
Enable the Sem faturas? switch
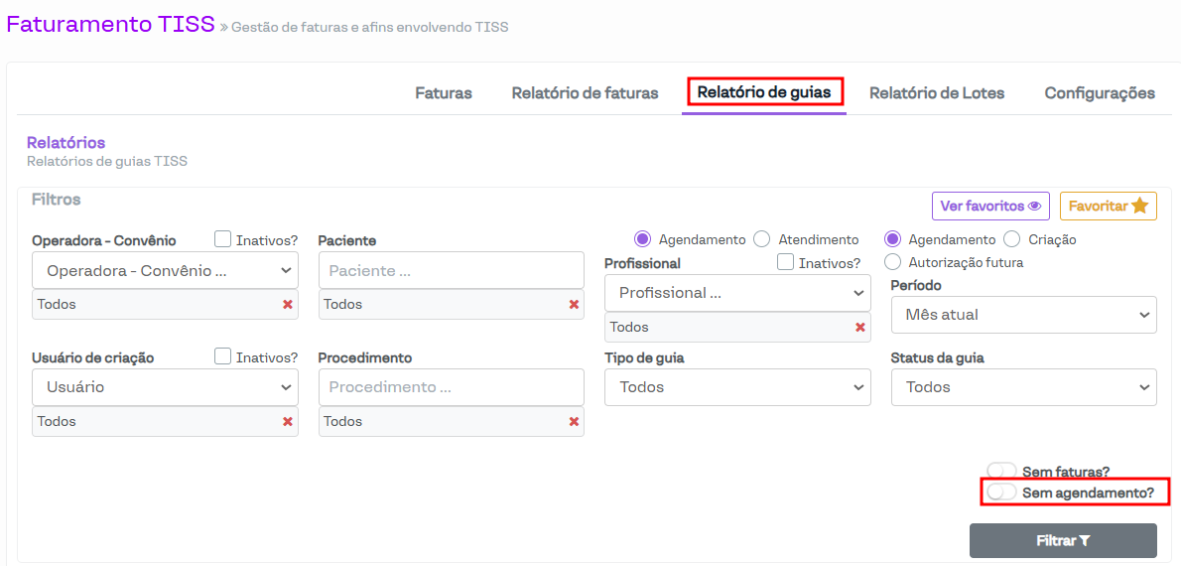(x=1001, y=472)
